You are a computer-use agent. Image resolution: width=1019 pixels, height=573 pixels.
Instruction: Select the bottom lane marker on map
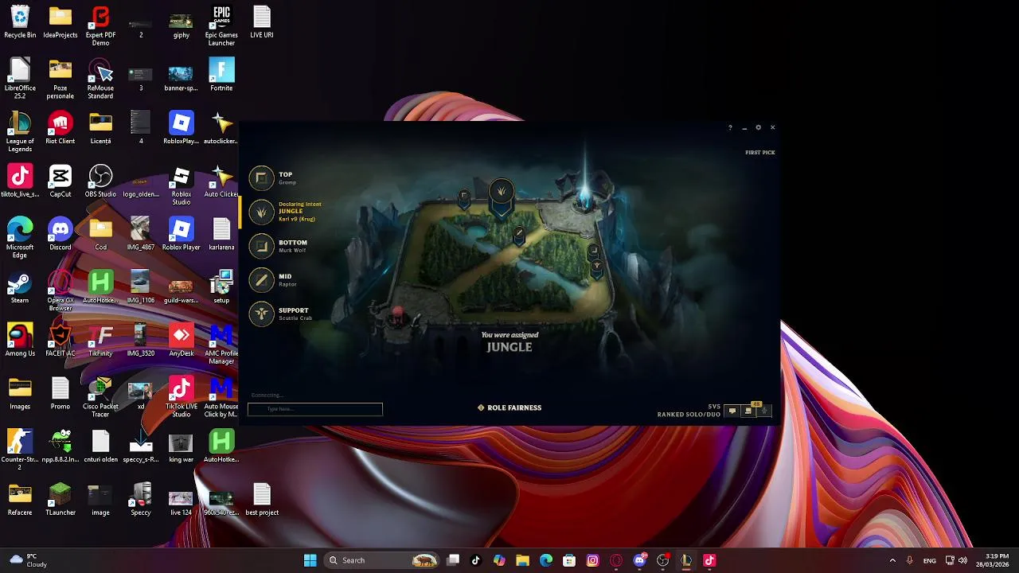tap(593, 250)
